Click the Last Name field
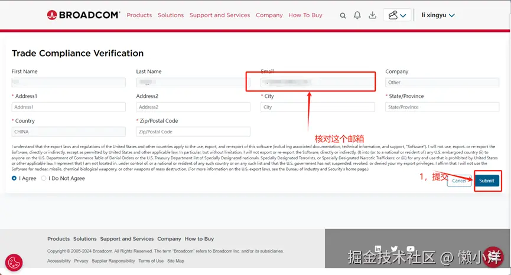This screenshot has height=275, width=511. click(193, 83)
